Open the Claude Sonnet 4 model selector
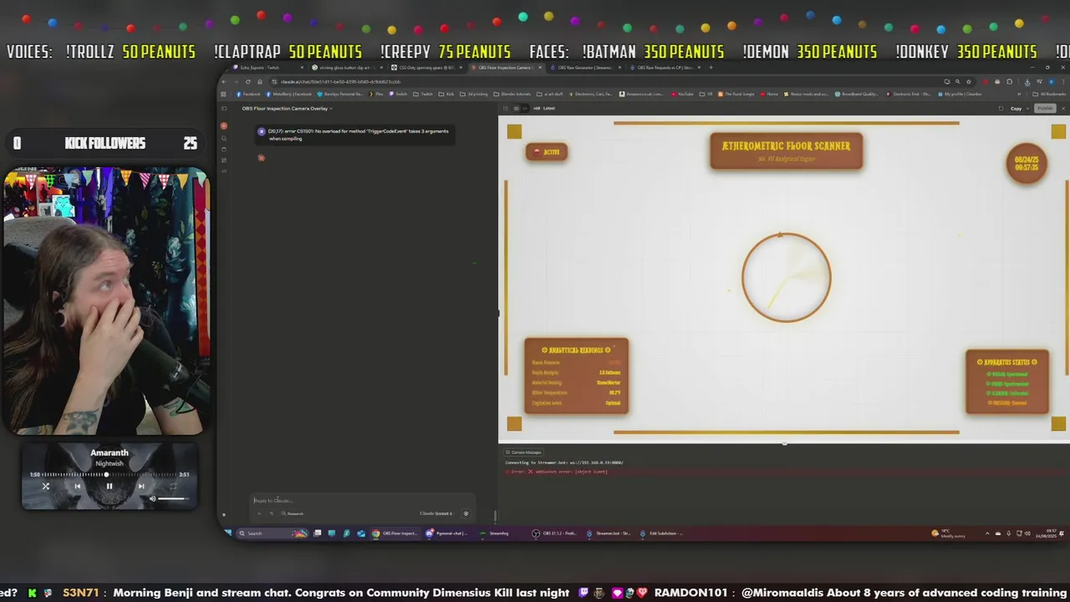Image resolution: width=1070 pixels, height=602 pixels. (x=436, y=513)
